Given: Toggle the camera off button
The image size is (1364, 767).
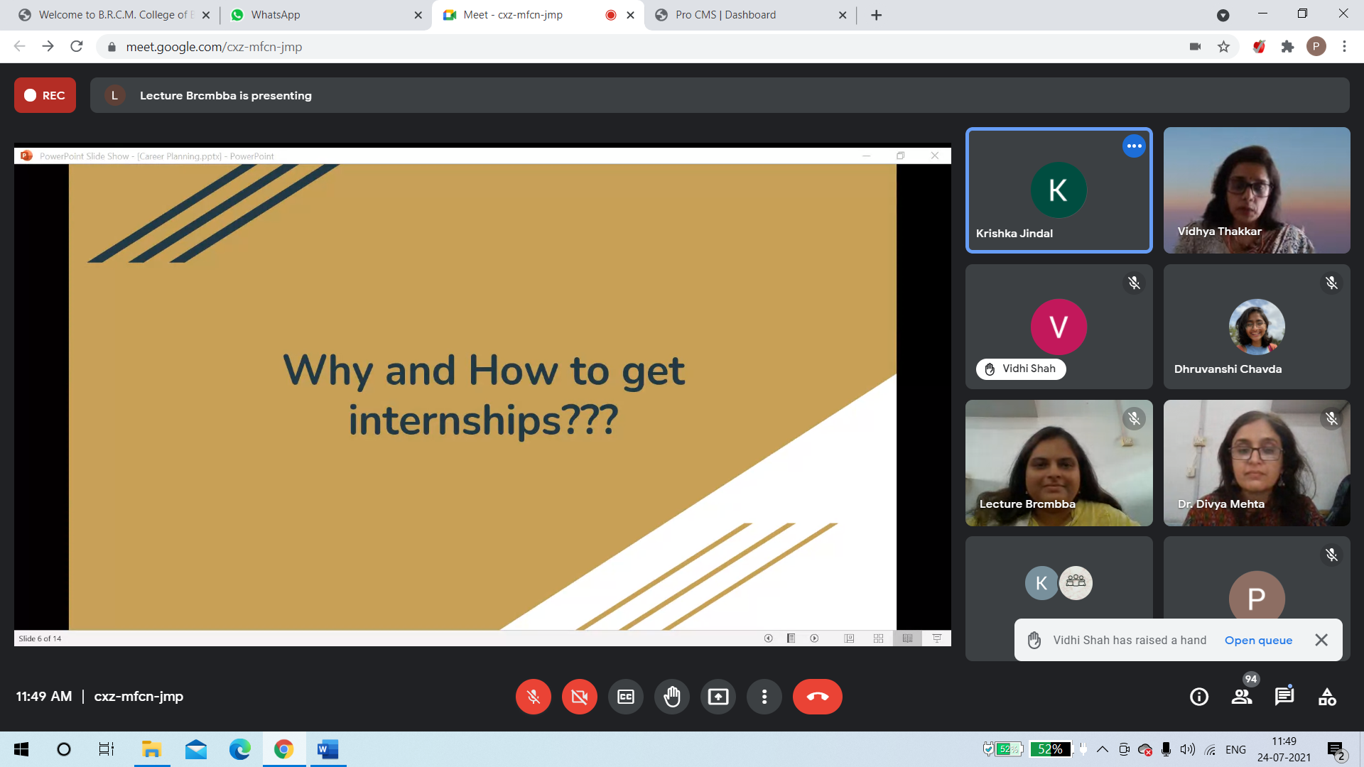Looking at the screenshot, I should tap(579, 697).
